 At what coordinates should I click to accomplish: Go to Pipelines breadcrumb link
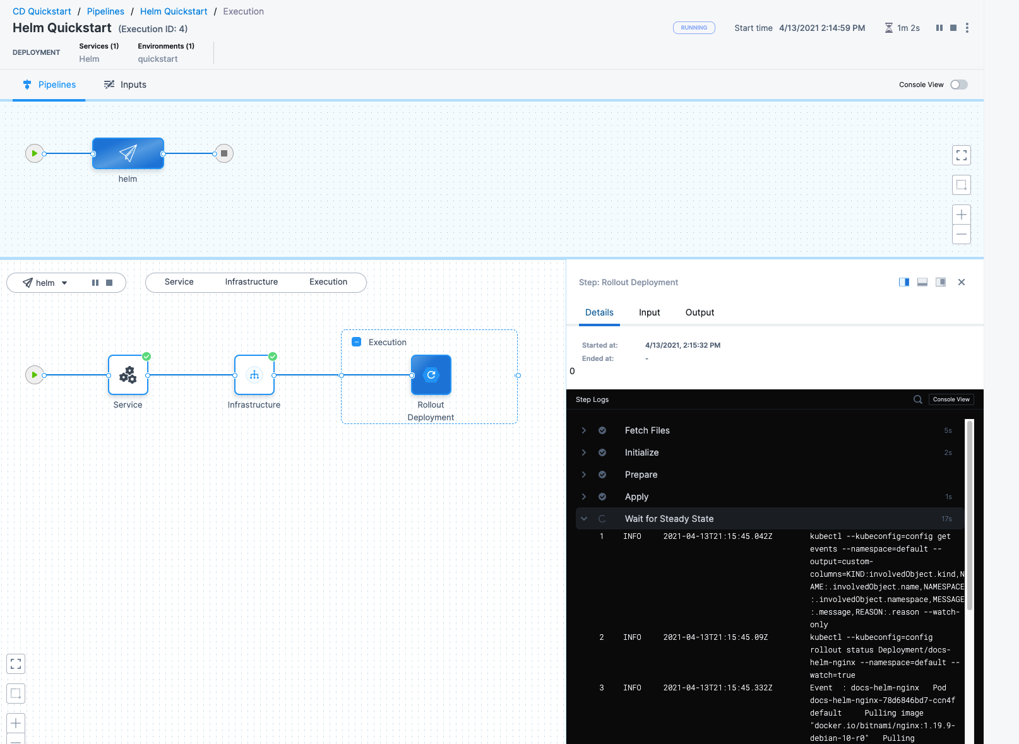point(105,11)
